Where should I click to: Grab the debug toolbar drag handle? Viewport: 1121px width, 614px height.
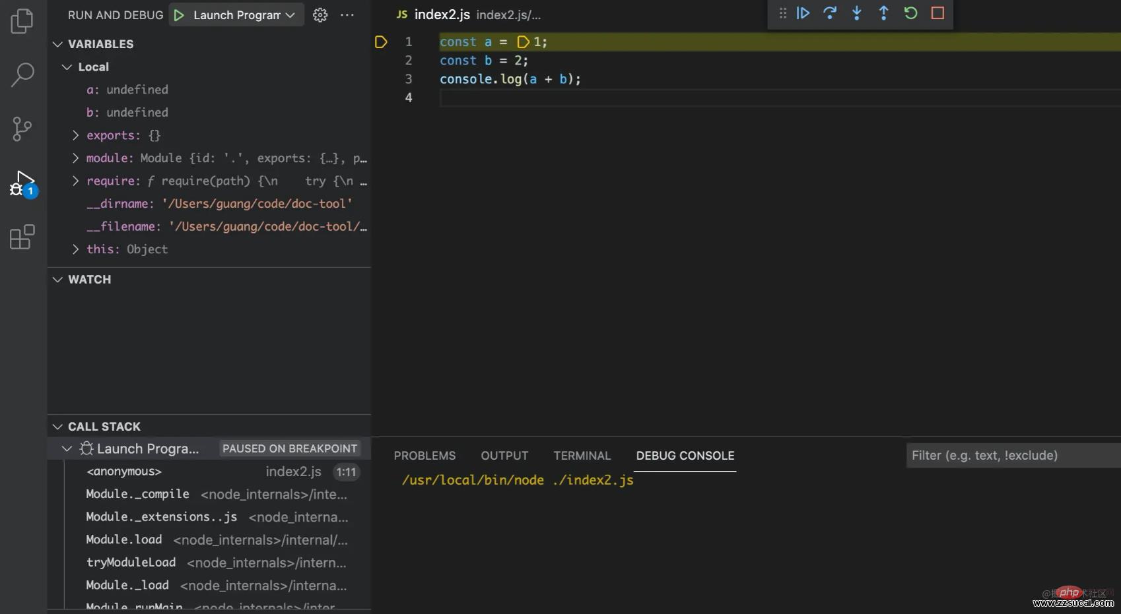[783, 13]
